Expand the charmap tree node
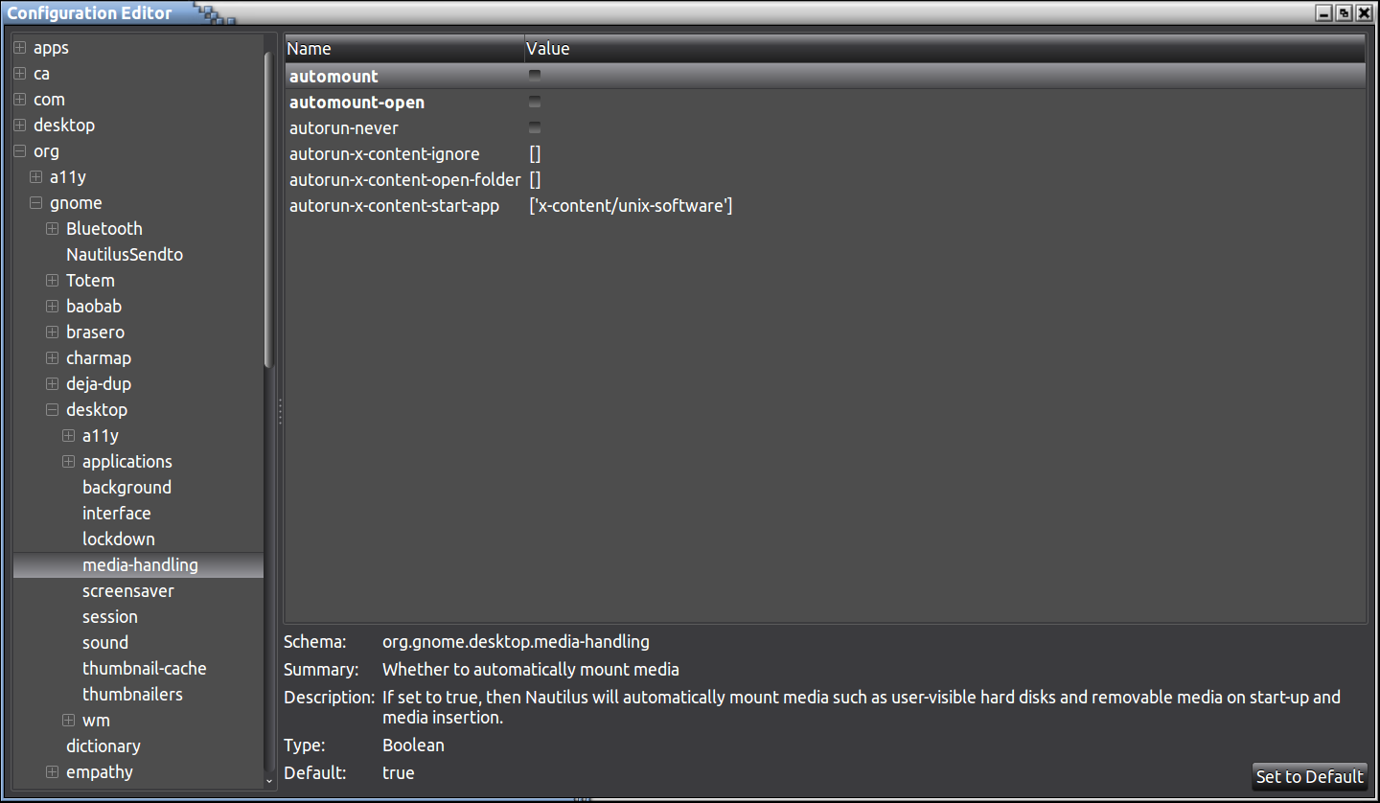 click(x=52, y=357)
